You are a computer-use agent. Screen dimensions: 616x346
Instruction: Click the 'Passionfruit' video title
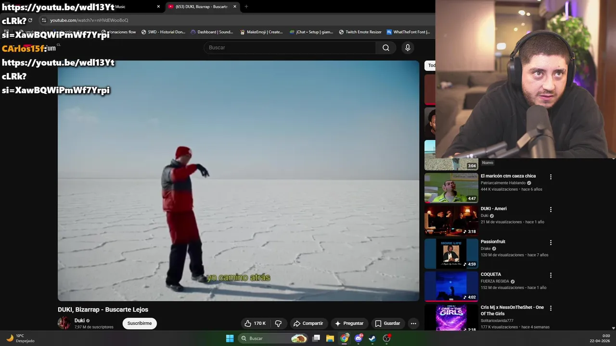493,242
